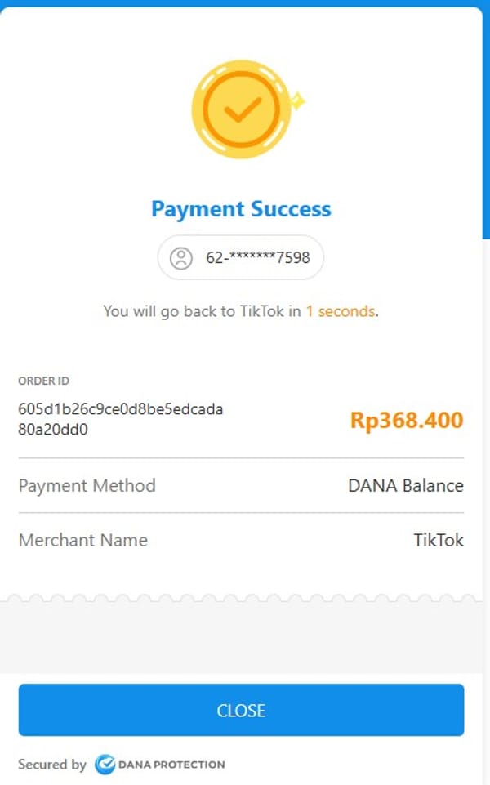Screen dimensions: 490x785
Task: Click the order ID hash text
Action: (x=121, y=419)
